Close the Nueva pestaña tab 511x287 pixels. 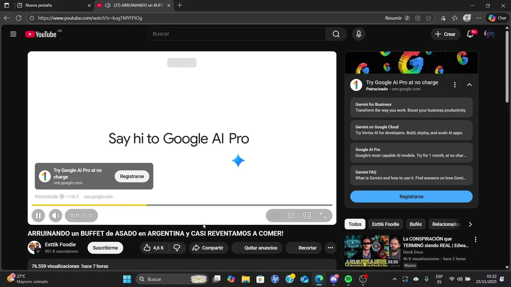click(89, 6)
